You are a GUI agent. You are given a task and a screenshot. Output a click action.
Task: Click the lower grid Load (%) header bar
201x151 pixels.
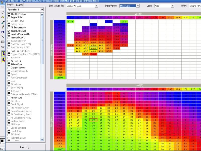[134, 85]
